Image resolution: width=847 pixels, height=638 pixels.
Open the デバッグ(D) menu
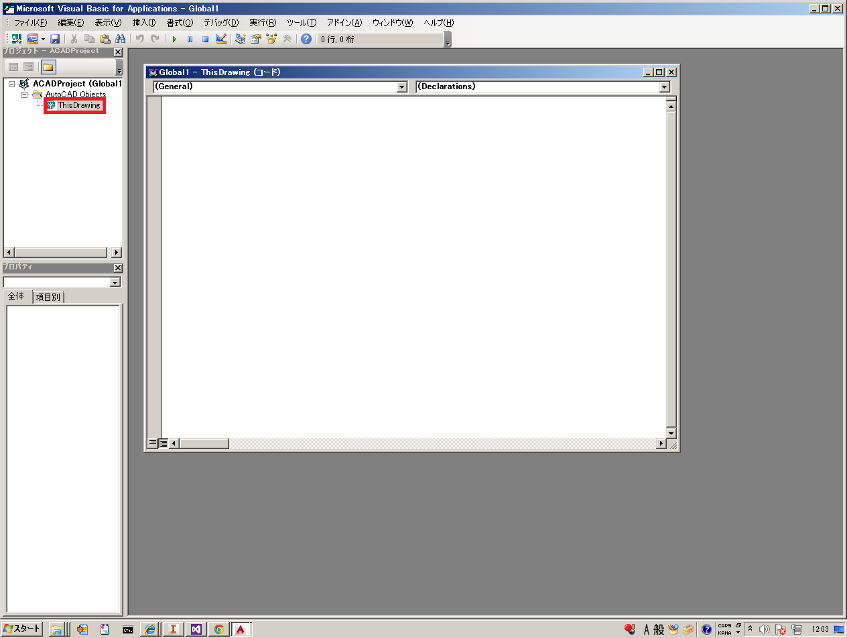coord(221,23)
